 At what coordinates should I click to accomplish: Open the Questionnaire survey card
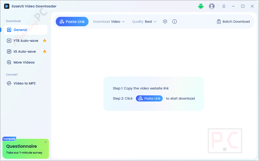(x=26, y=149)
